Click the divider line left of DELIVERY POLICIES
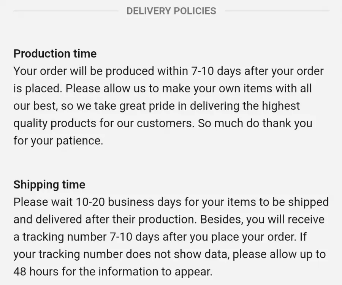342x285 pixels. pyautogui.click(x=66, y=11)
